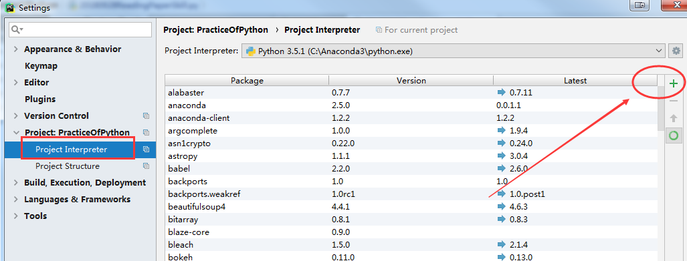Viewport: 687px width, 261px height.
Task: Expand the Version Control section
Action: point(16,116)
